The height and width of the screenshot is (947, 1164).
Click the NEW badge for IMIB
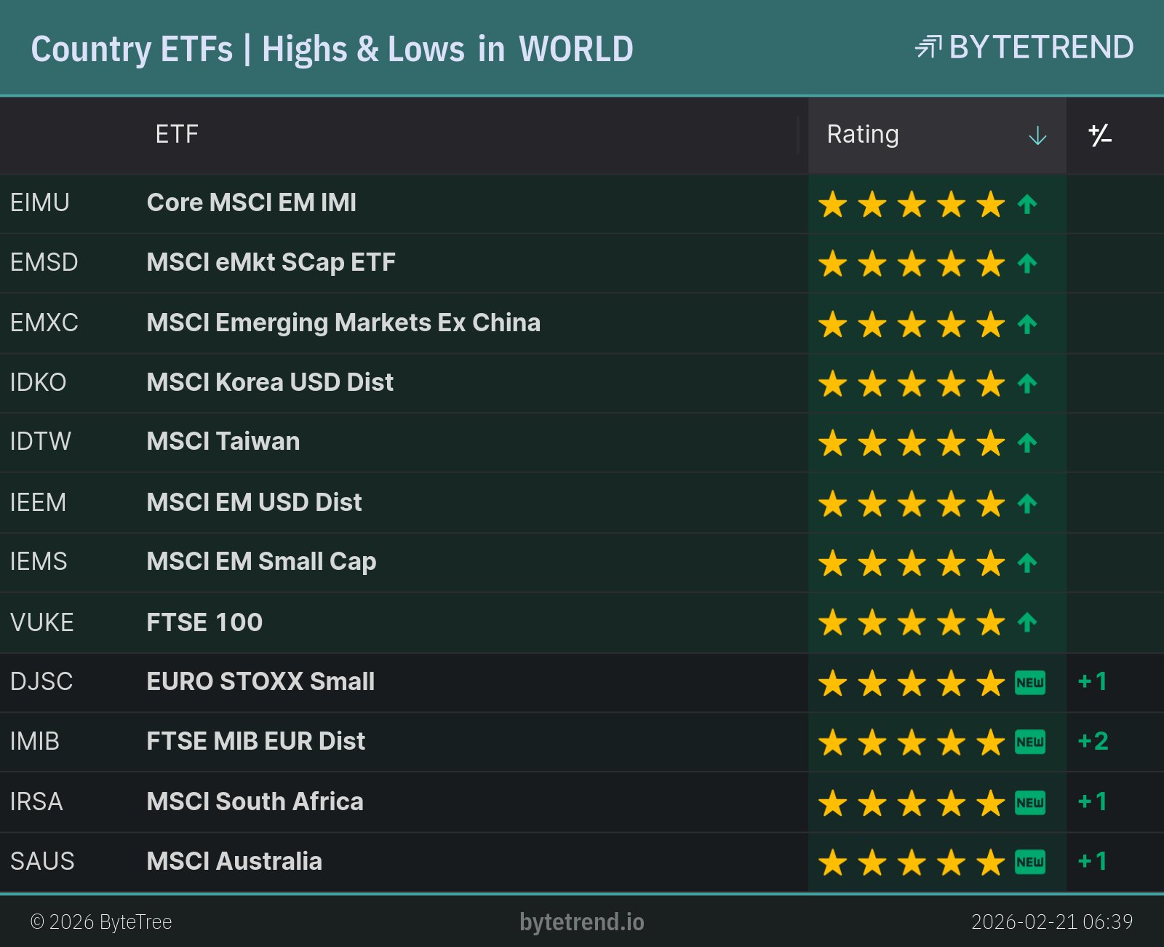click(x=1030, y=742)
